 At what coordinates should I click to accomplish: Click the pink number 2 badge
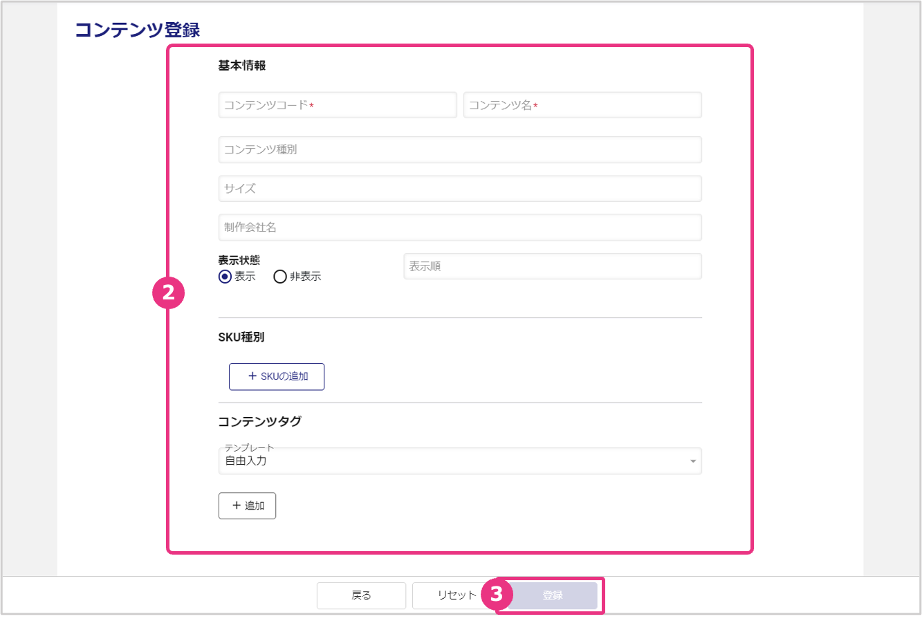coord(168,293)
